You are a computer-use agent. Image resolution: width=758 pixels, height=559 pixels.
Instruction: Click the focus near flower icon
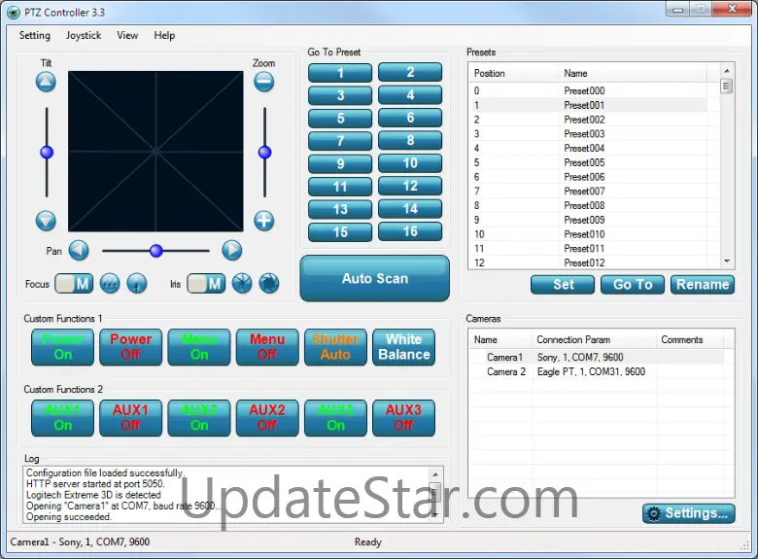[x=137, y=283]
